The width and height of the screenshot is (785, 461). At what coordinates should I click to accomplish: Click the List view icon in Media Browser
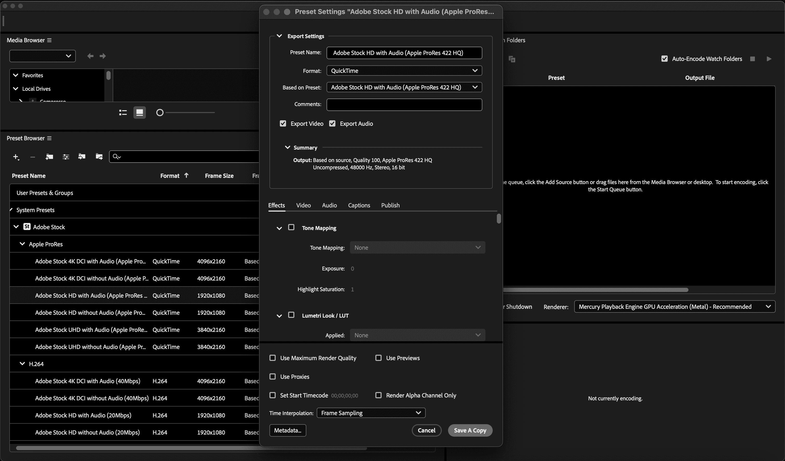pos(123,113)
